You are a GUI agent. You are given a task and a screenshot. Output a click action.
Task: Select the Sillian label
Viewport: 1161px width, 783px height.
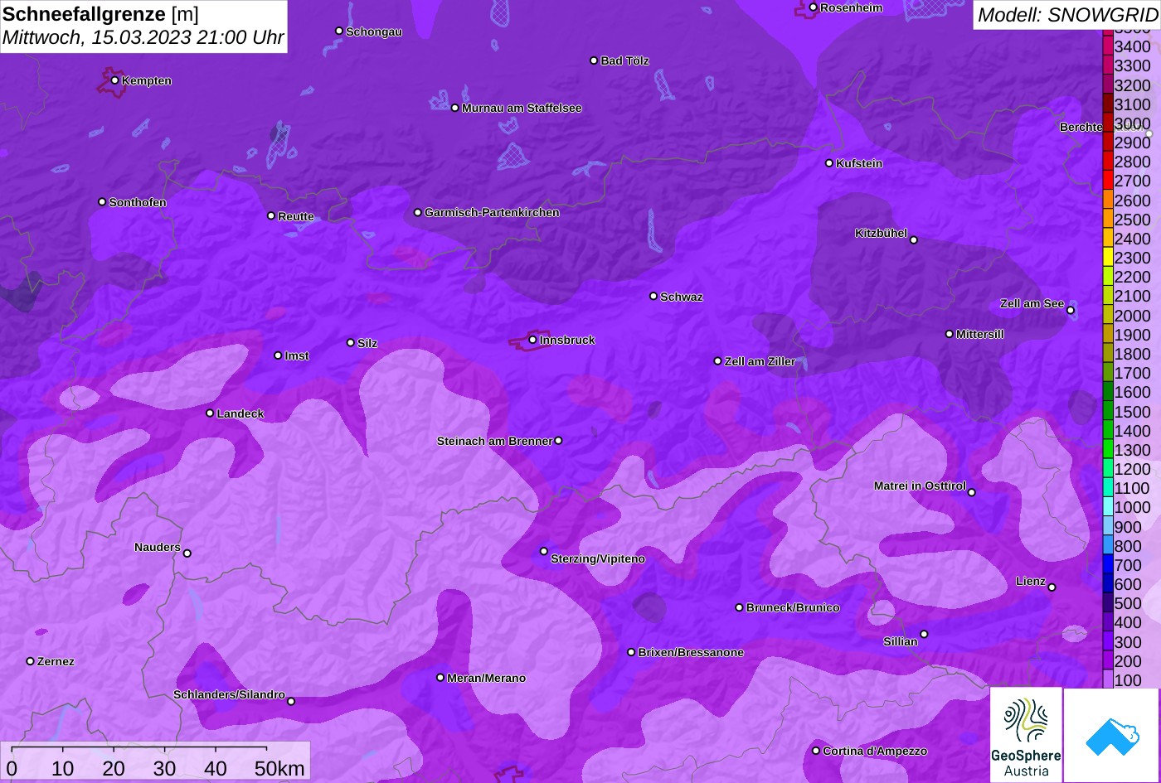[x=901, y=641]
